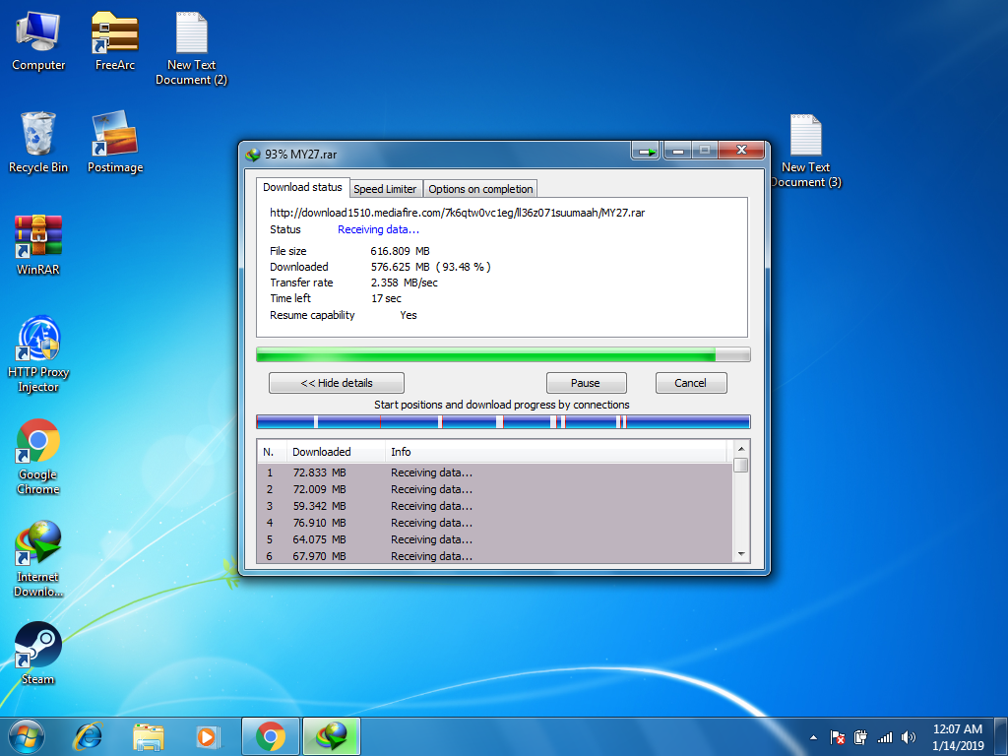This screenshot has width=1008, height=756.
Task: Select connection row 59.342 MB
Action: coord(494,506)
